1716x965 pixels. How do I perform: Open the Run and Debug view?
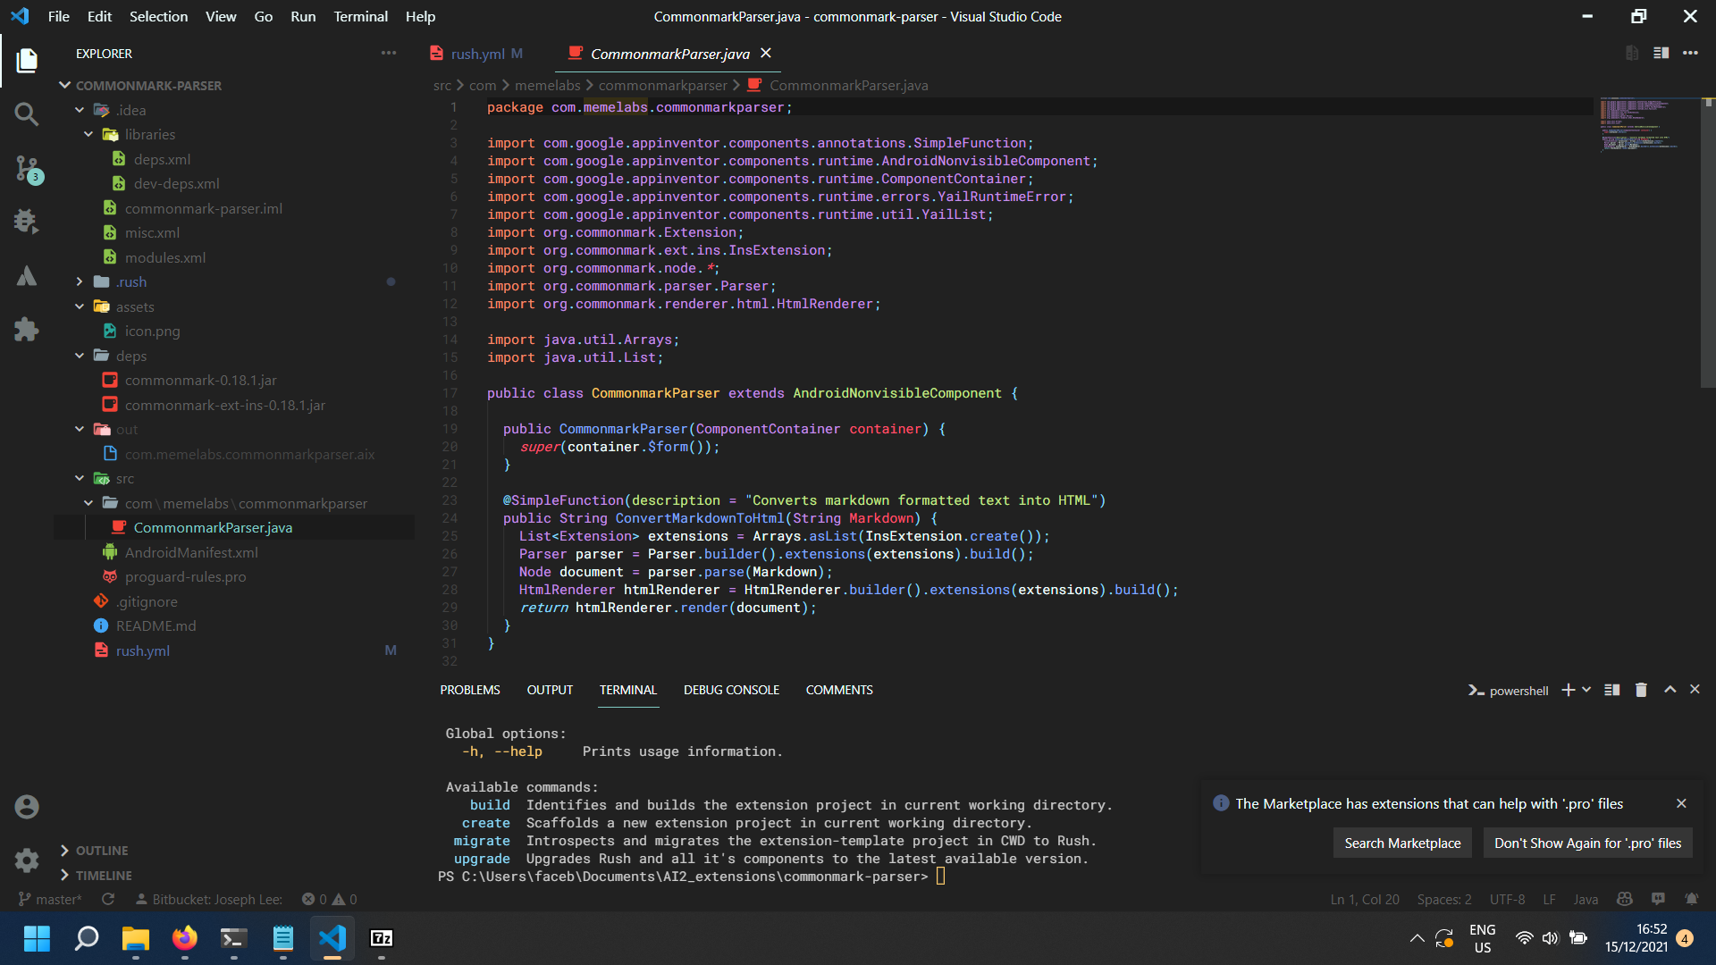[27, 221]
